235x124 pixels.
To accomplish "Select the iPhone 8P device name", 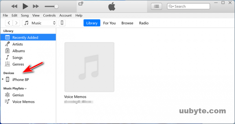I will coord(21,80).
